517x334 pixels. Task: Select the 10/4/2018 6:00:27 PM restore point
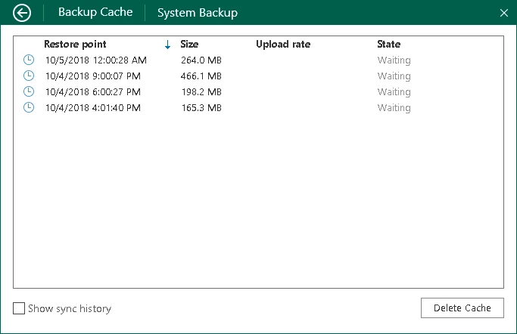pos(93,92)
